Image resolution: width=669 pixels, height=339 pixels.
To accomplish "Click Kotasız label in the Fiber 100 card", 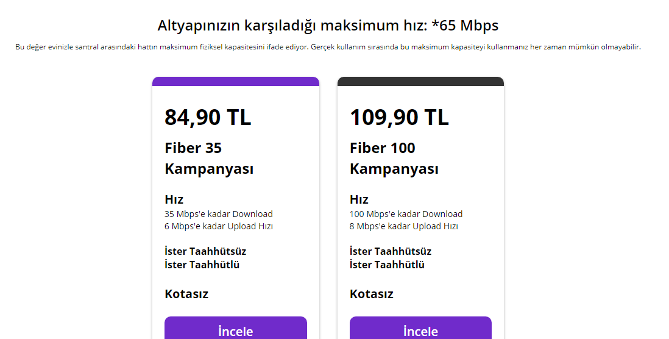I will tap(372, 294).
